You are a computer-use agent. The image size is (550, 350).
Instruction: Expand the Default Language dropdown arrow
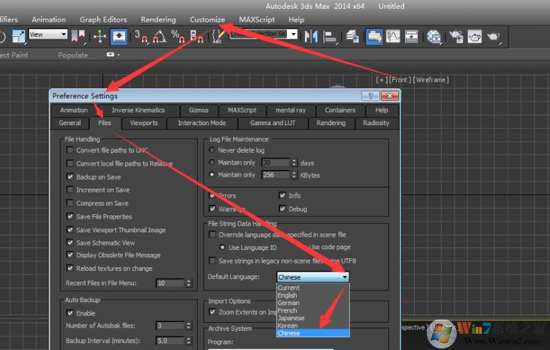pos(345,277)
